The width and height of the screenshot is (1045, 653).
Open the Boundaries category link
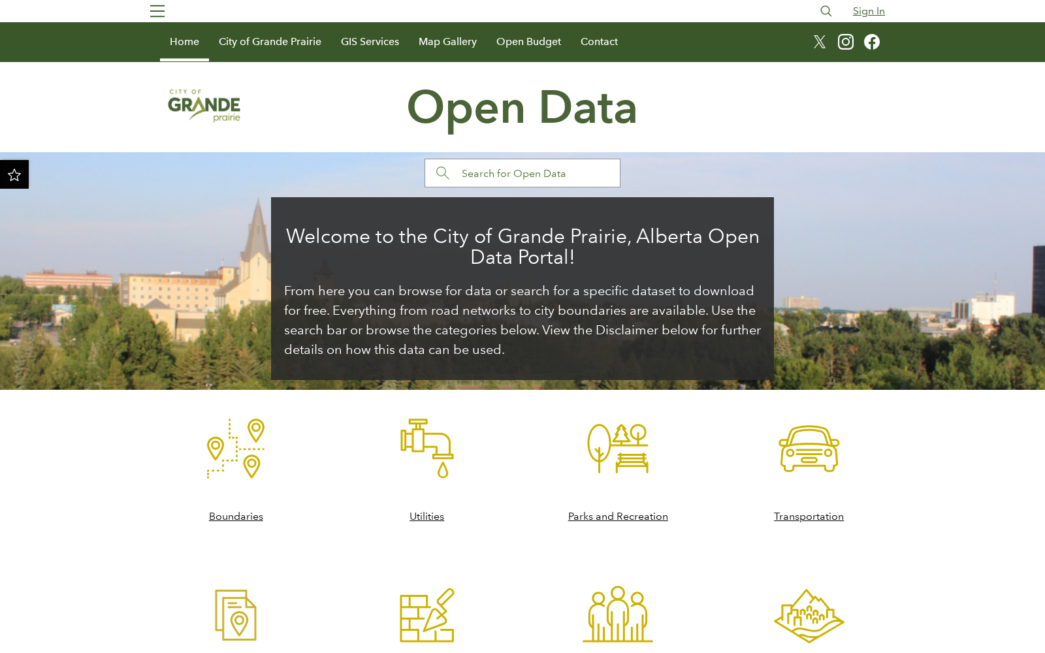[x=236, y=517]
